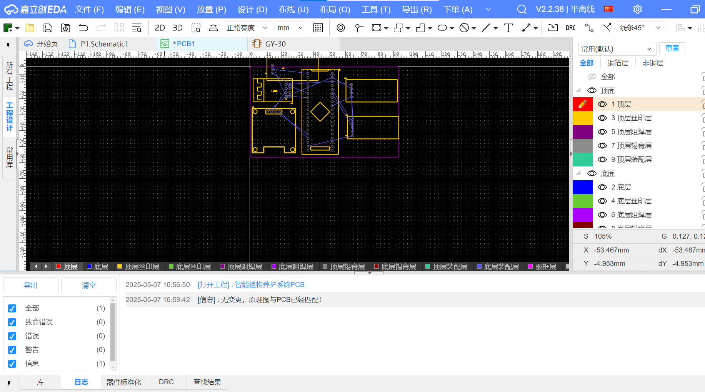Select the 铜箔层 filter link
705x392 pixels.
(618, 63)
